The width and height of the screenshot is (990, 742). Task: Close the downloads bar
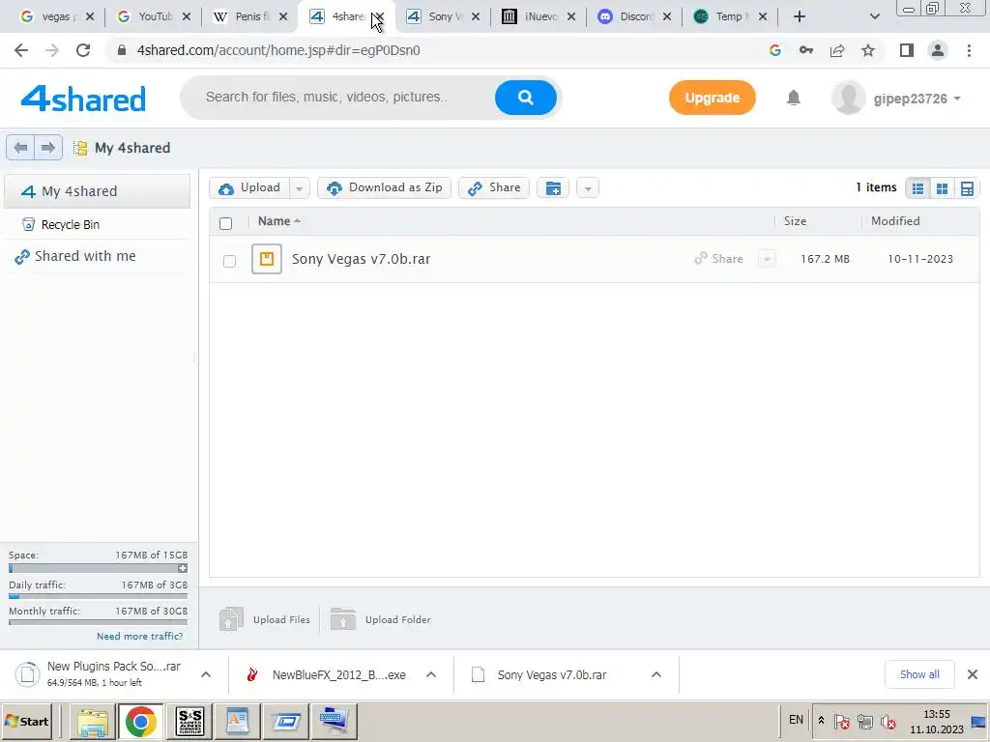click(973, 674)
